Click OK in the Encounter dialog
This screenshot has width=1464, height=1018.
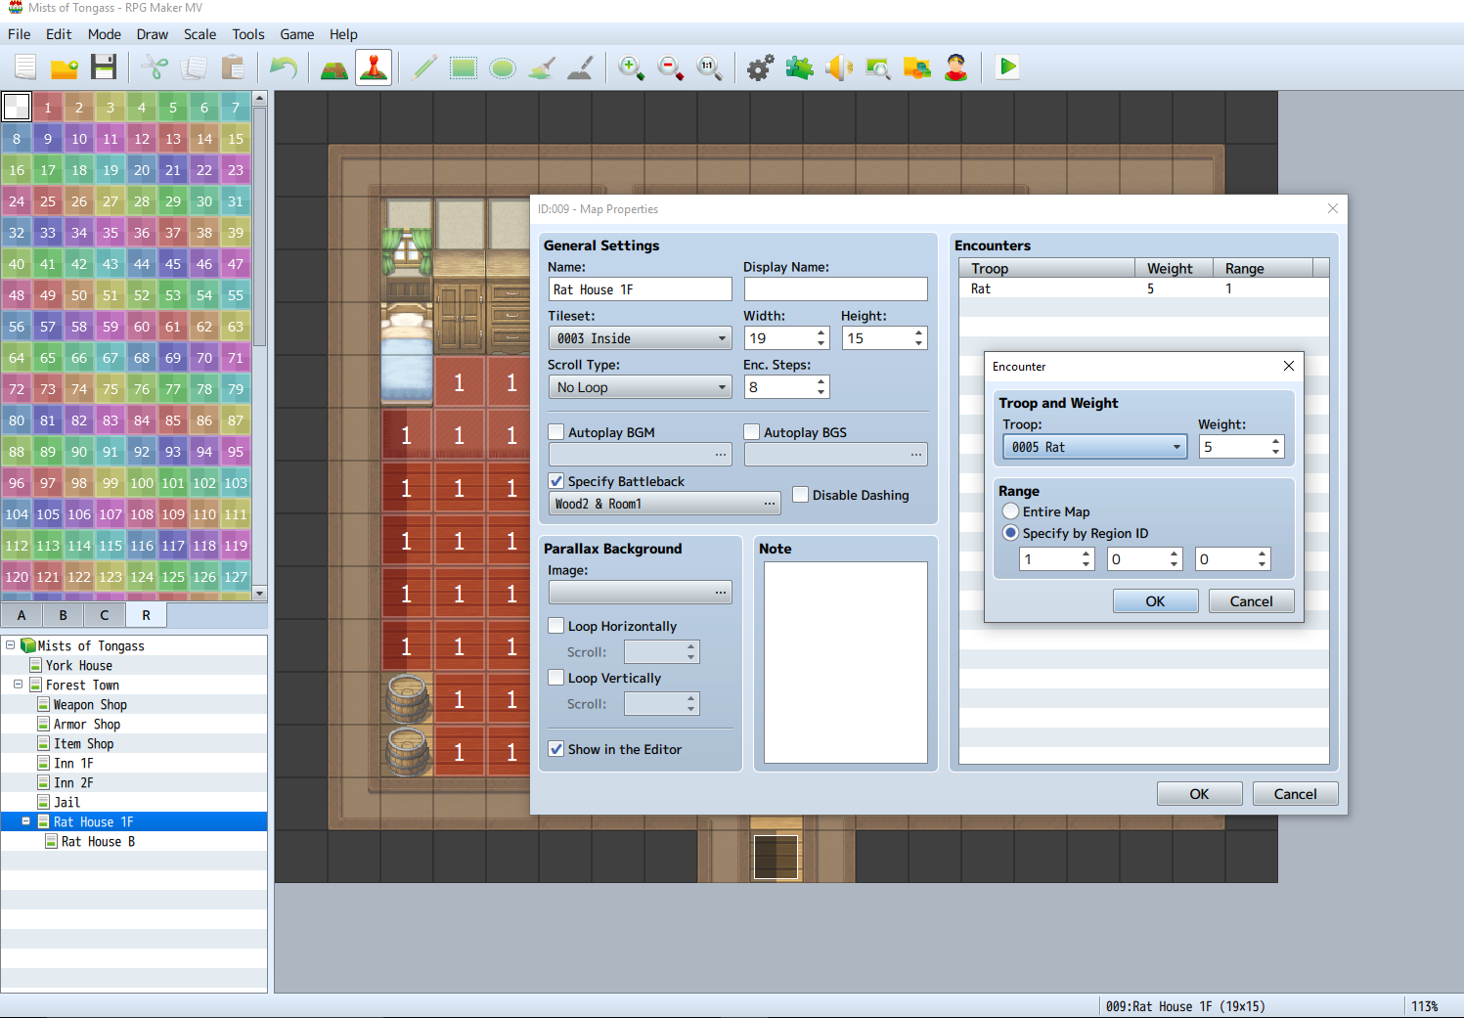point(1155,601)
